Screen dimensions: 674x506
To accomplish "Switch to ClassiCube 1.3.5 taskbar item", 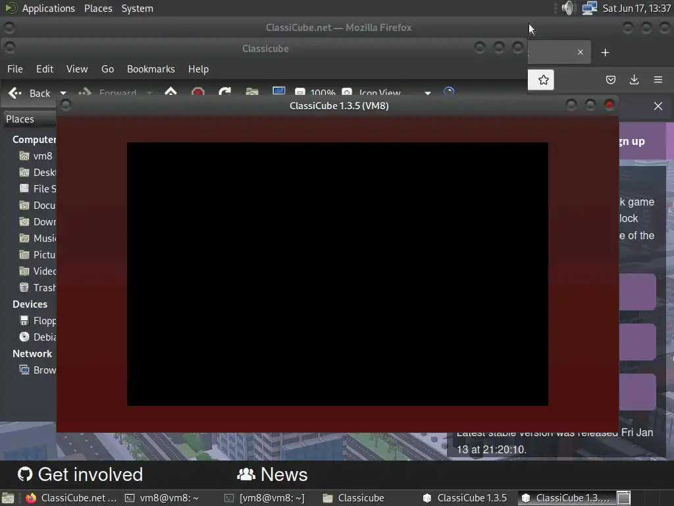I will click(x=465, y=498).
